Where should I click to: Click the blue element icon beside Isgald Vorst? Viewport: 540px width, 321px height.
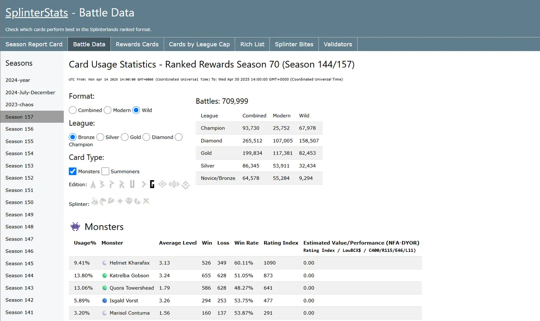[x=105, y=301]
